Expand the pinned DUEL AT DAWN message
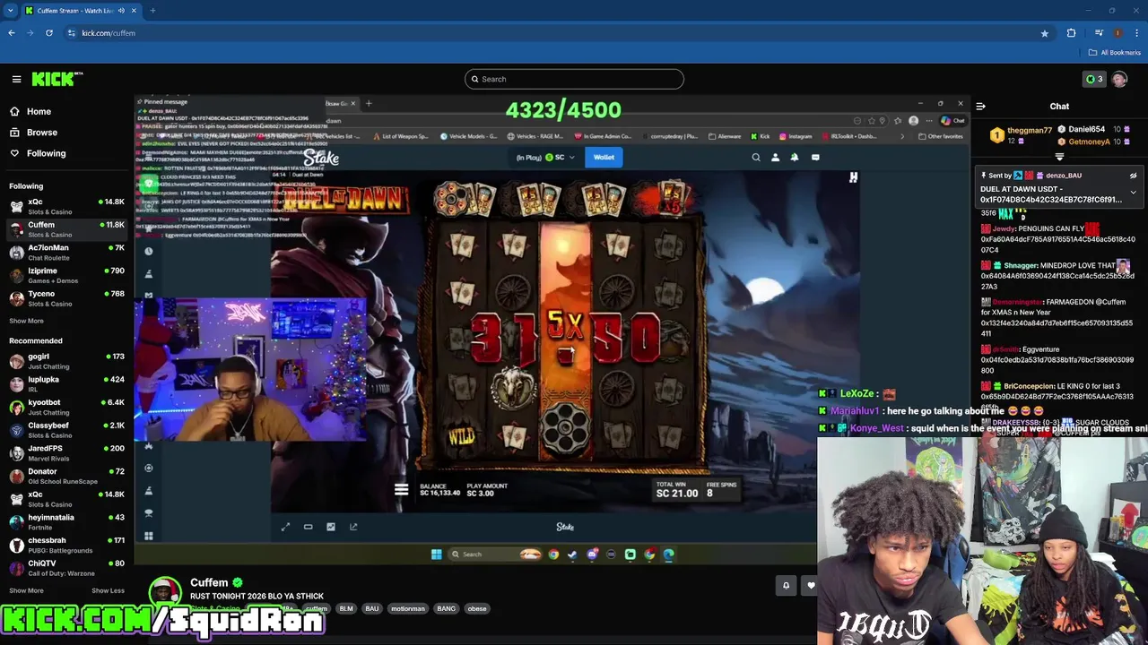This screenshot has width=1148, height=645. [1133, 193]
